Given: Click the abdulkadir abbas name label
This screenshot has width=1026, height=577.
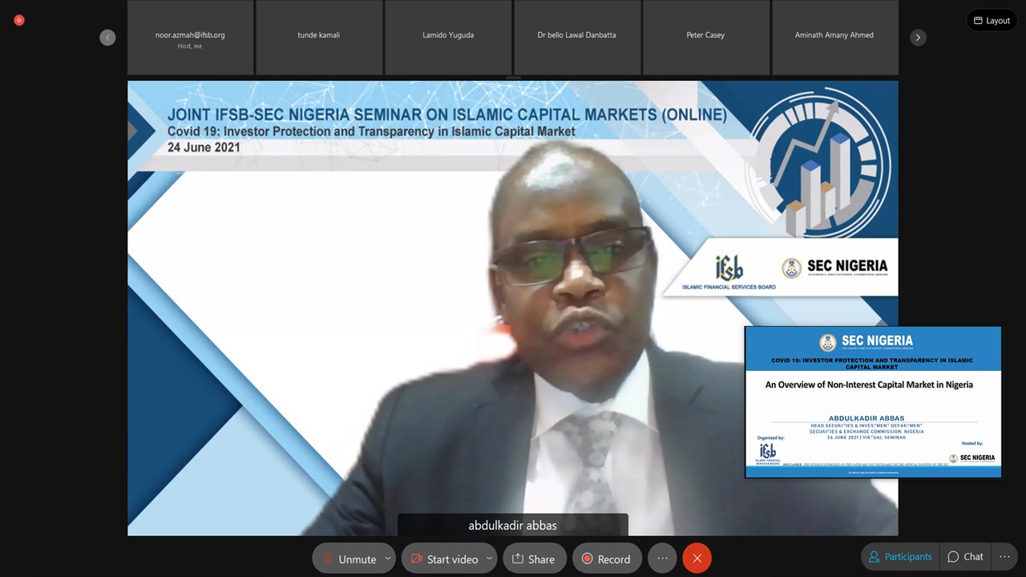Looking at the screenshot, I should tap(513, 526).
